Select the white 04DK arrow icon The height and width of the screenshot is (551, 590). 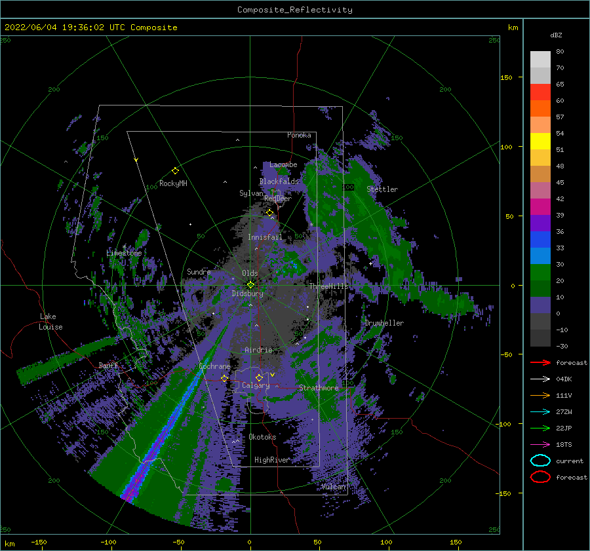pos(540,379)
